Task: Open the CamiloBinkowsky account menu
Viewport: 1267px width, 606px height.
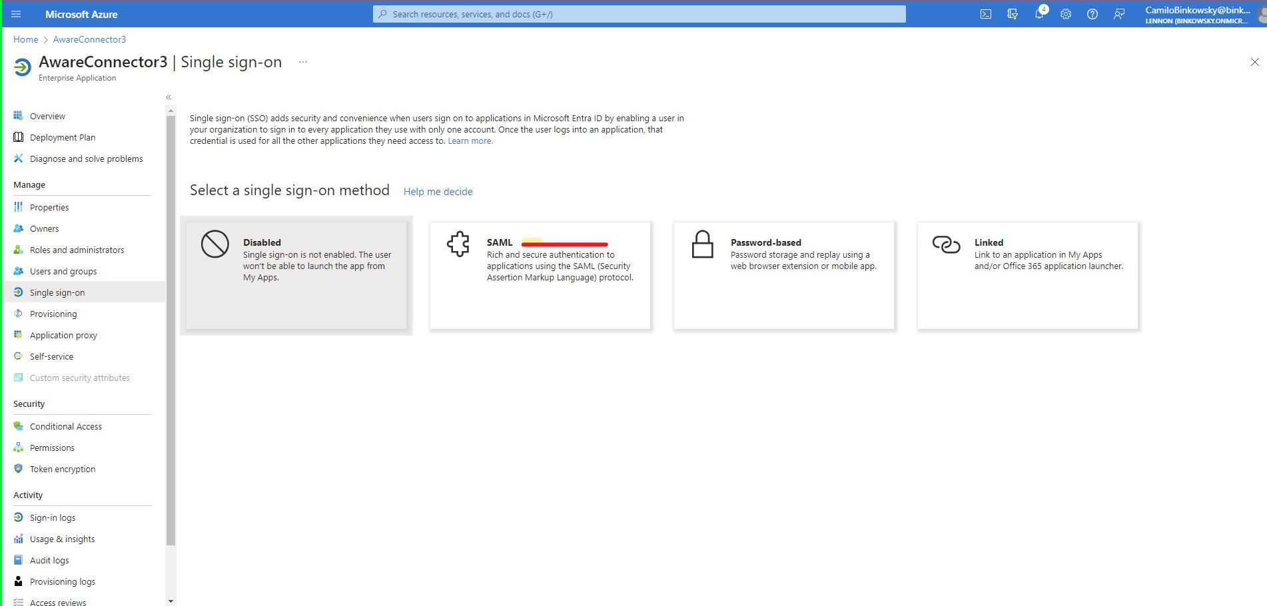Action: point(1196,14)
